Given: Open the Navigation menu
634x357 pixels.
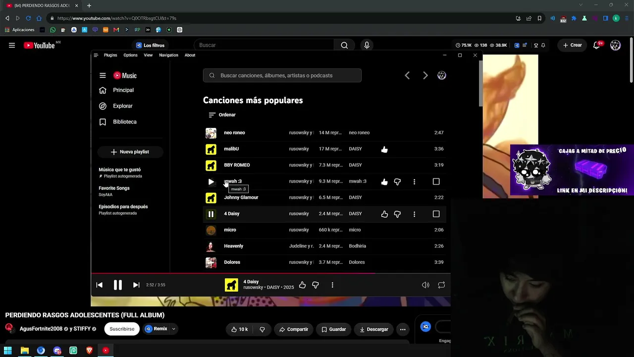Looking at the screenshot, I should click(168, 55).
